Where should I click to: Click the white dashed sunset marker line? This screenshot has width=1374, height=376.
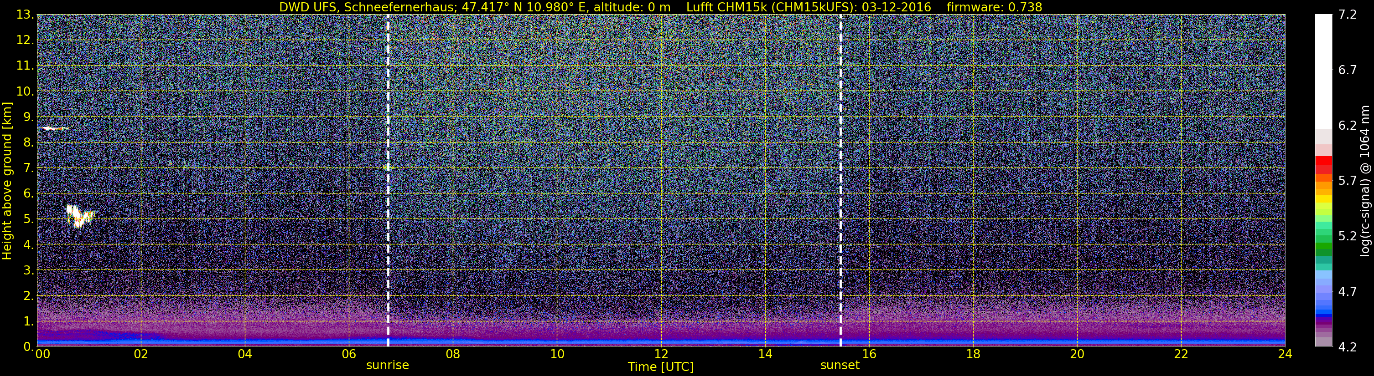click(840, 180)
